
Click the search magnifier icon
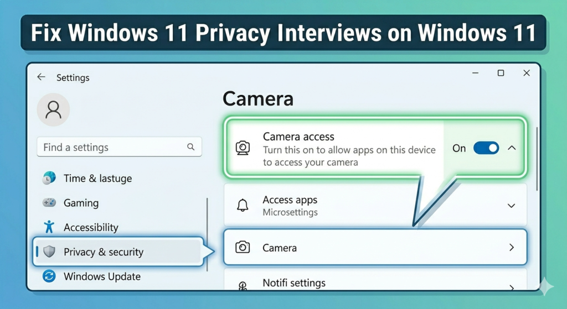click(190, 146)
